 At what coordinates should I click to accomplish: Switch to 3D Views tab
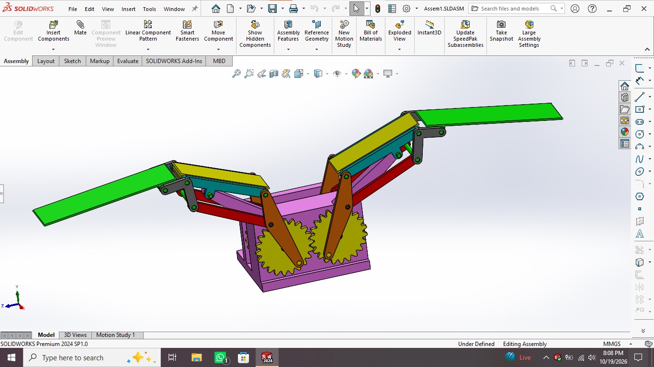(76, 335)
